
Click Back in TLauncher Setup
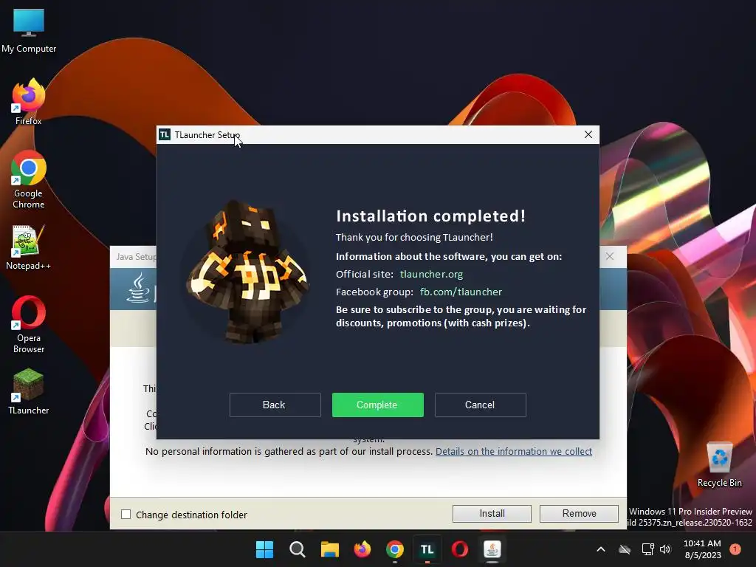pyautogui.click(x=275, y=405)
